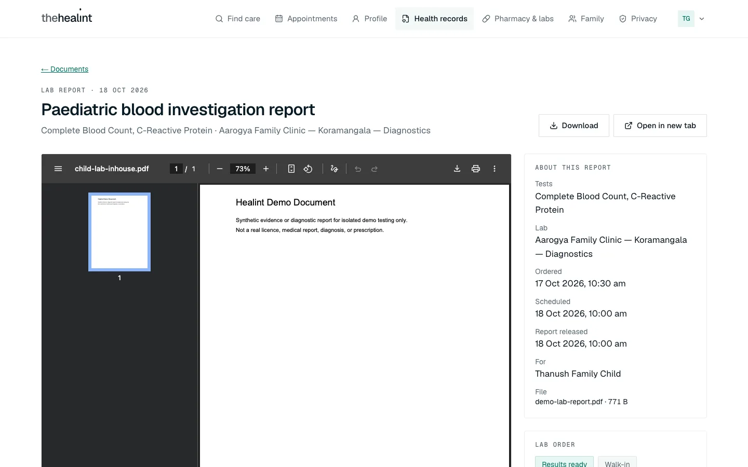The image size is (748, 467).
Task: Open the Profile section
Action: (x=370, y=19)
